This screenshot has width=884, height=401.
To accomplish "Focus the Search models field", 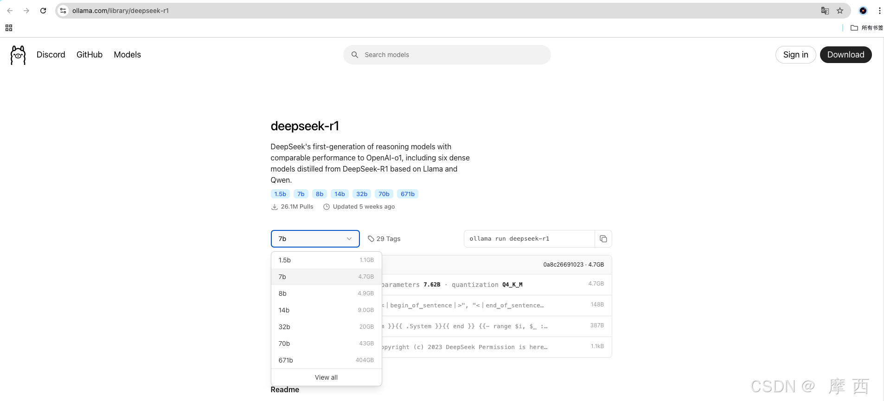I will point(447,55).
